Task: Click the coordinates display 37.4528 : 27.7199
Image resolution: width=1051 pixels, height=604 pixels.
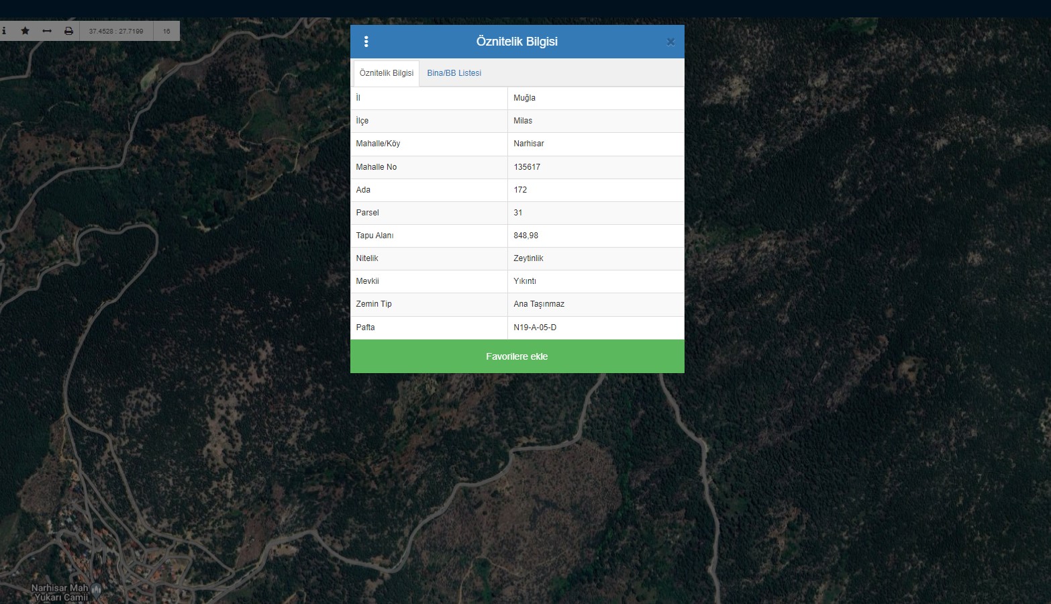Action: (116, 31)
